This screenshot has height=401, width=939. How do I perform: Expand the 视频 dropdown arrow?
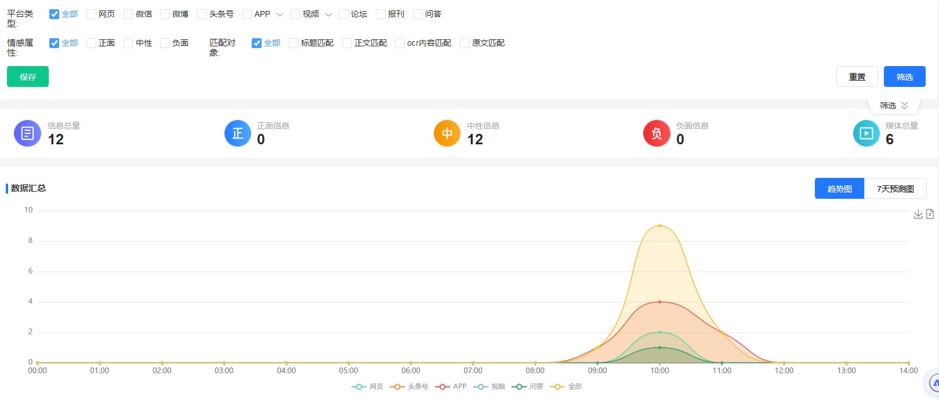click(328, 14)
